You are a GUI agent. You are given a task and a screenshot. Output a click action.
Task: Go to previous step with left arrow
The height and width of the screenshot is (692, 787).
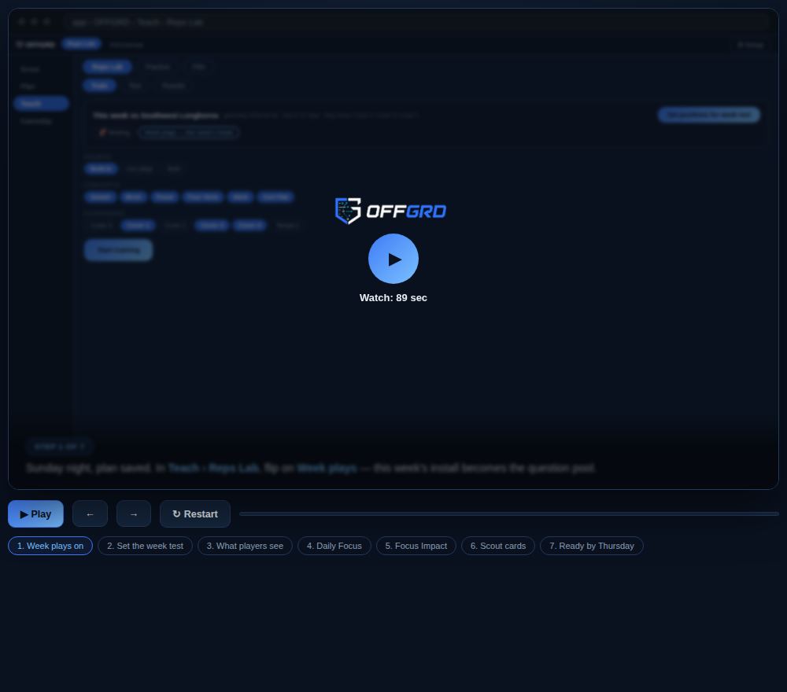click(x=90, y=514)
